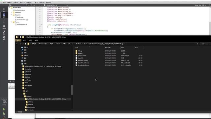This screenshot has width=211, height=119.
Task: Open the File tab in Explorer ribbon
Action: coord(18,40)
